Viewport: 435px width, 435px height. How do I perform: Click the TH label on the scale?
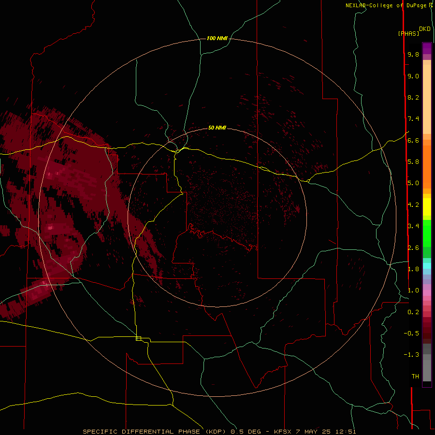click(415, 376)
